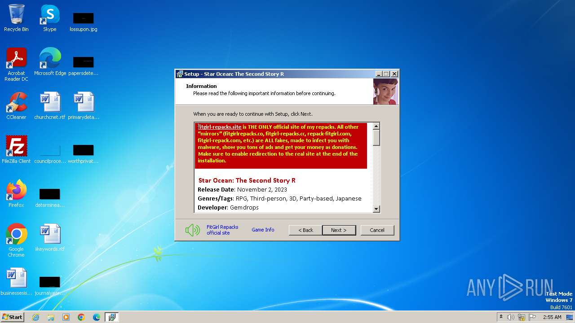Close the Setup window
Image resolution: width=575 pixels, height=323 pixels.
point(394,74)
